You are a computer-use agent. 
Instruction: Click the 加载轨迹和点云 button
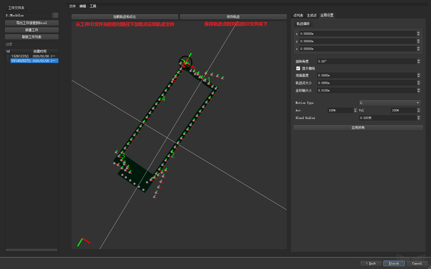pyautogui.click(x=125, y=17)
